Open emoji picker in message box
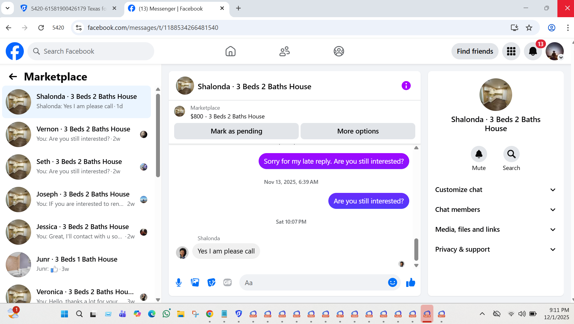Viewport: 574px width, 324px height. [x=392, y=283]
